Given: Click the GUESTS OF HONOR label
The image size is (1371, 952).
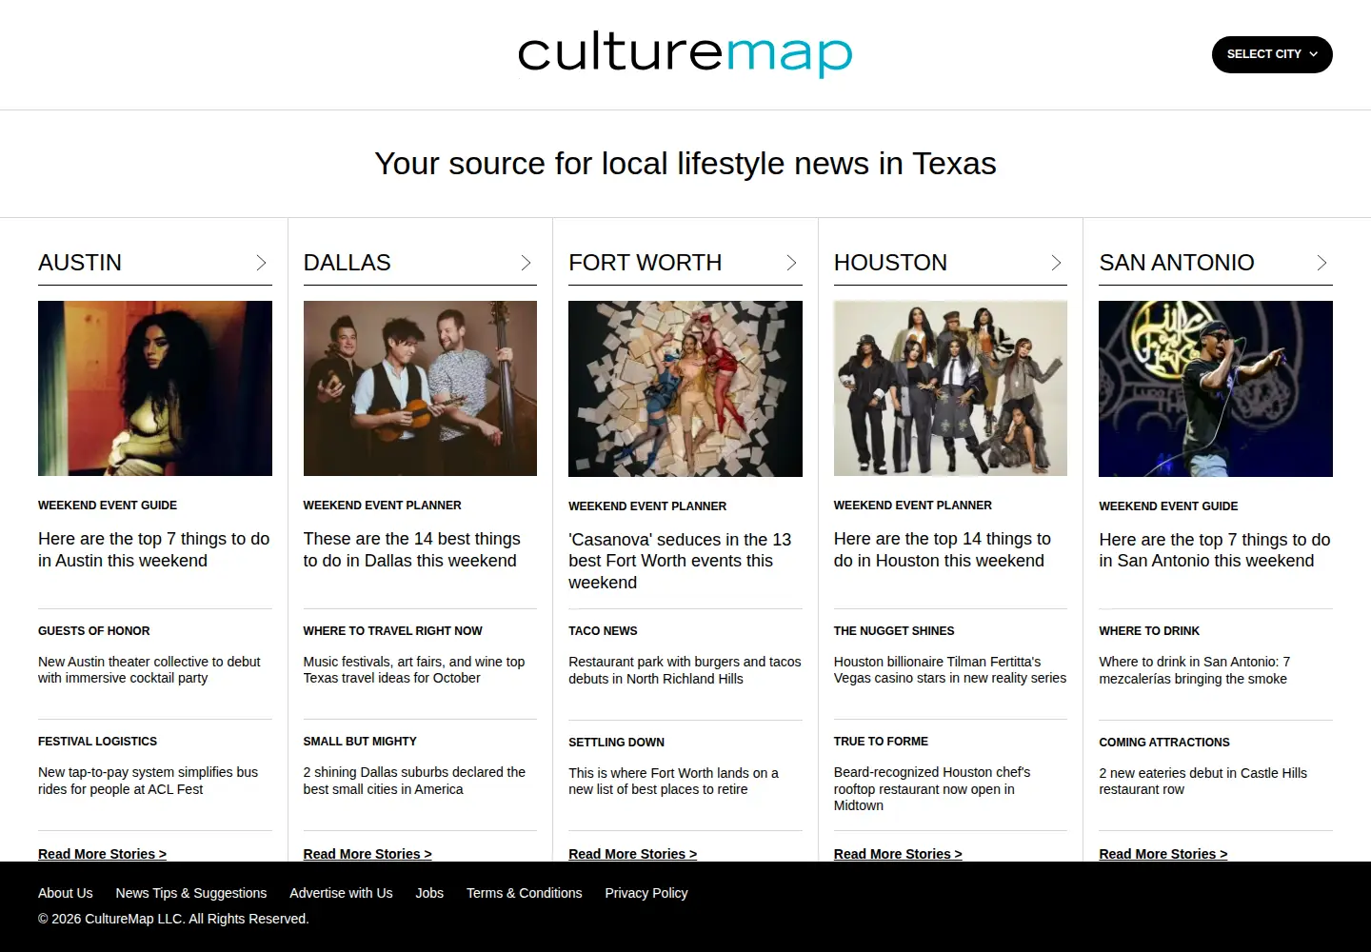Looking at the screenshot, I should [x=94, y=631].
